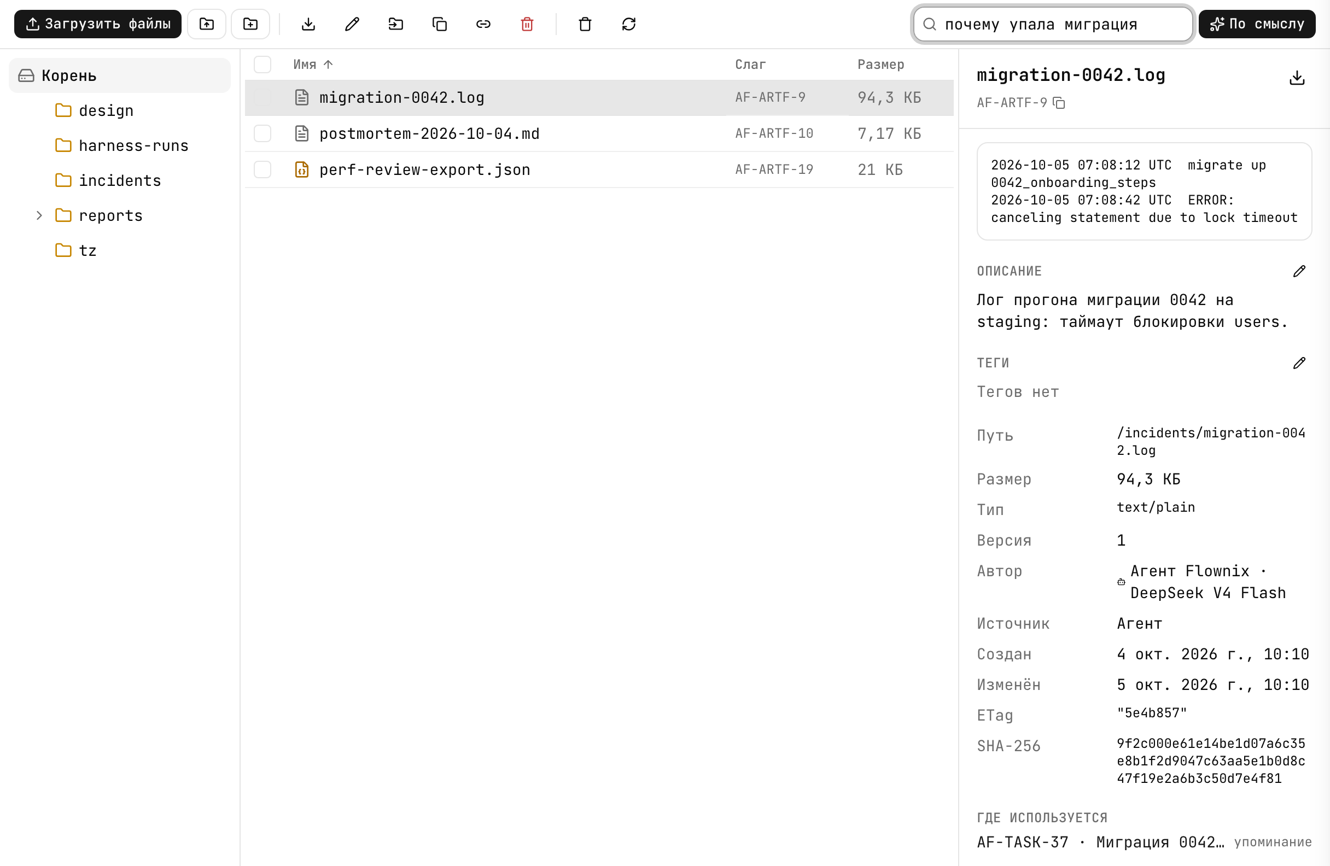This screenshot has height=866, width=1330.
Task: Toggle the select-all checkbox in header
Action: pyautogui.click(x=262, y=65)
